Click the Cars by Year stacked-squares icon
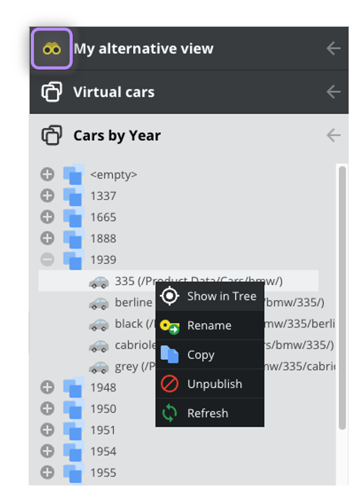The height and width of the screenshot is (487, 349). (x=52, y=135)
